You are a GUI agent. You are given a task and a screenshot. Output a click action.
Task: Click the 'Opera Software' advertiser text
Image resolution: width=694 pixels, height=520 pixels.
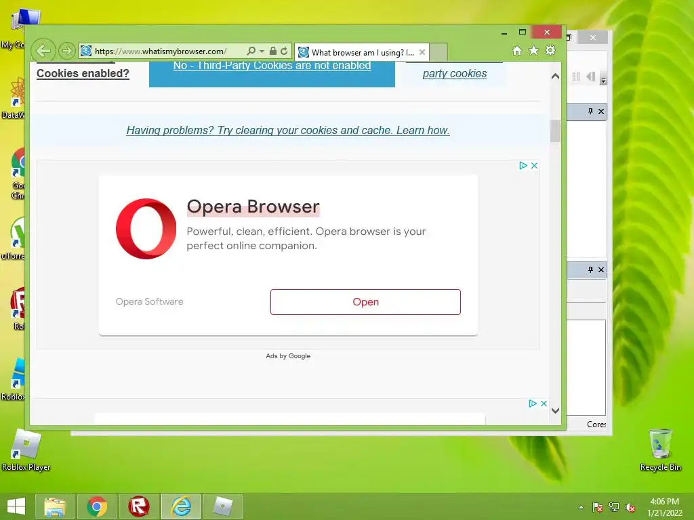[x=149, y=301]
